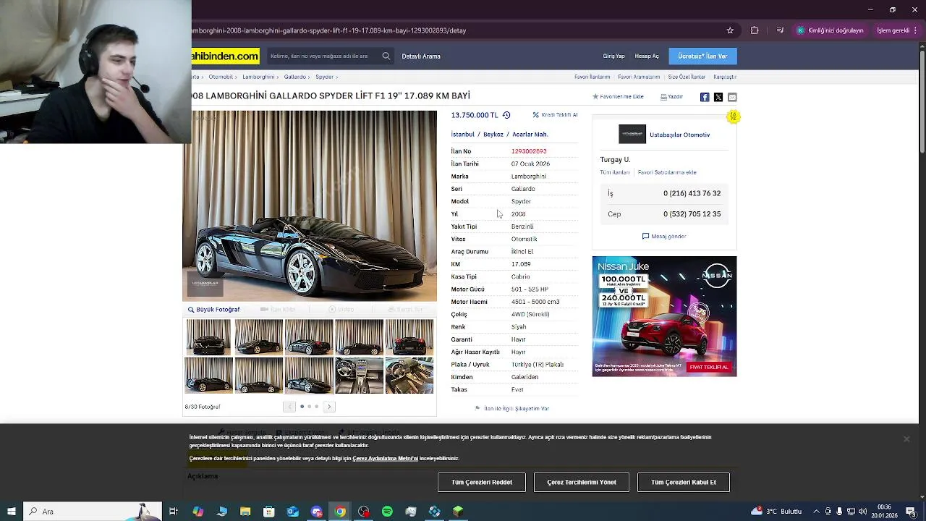Open the 'İşlem gerekli' Chrome menu
926x521 pixels.
pos(897,30)
